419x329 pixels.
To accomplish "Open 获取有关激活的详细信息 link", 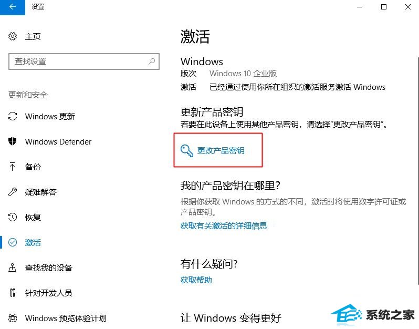I will (x=224, y=226).
